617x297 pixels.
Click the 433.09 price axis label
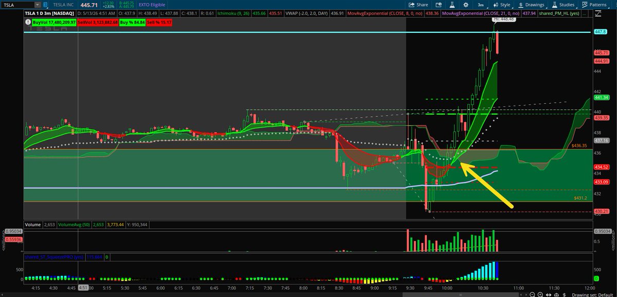pyautogui.click(x=601, y=181)
